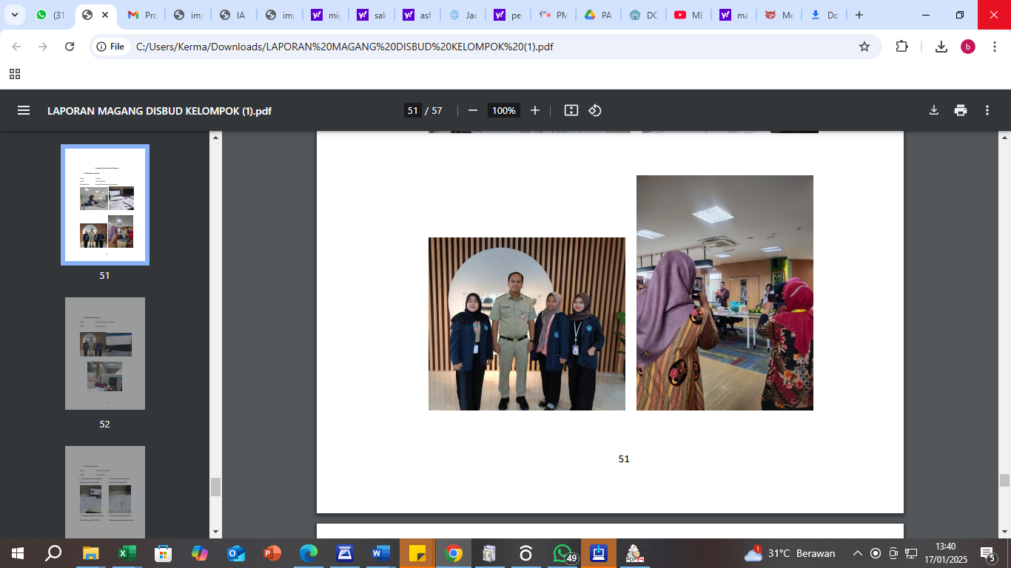The image size is (1011, 568).
Task: Click the zoom out minus button
Action: click(473, 110)
